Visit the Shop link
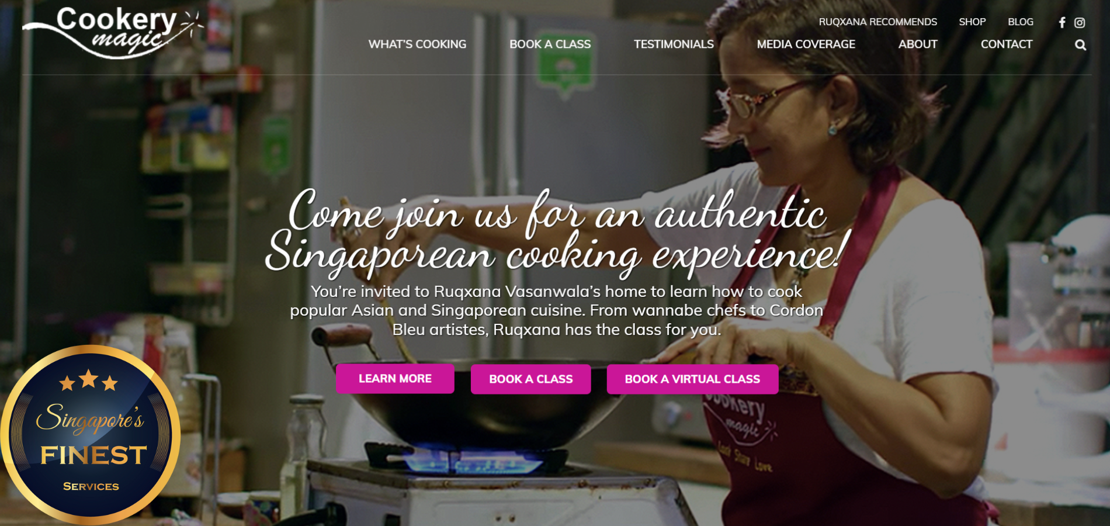This screenshot has height=526, width=1110. click(x=972, y=22)
